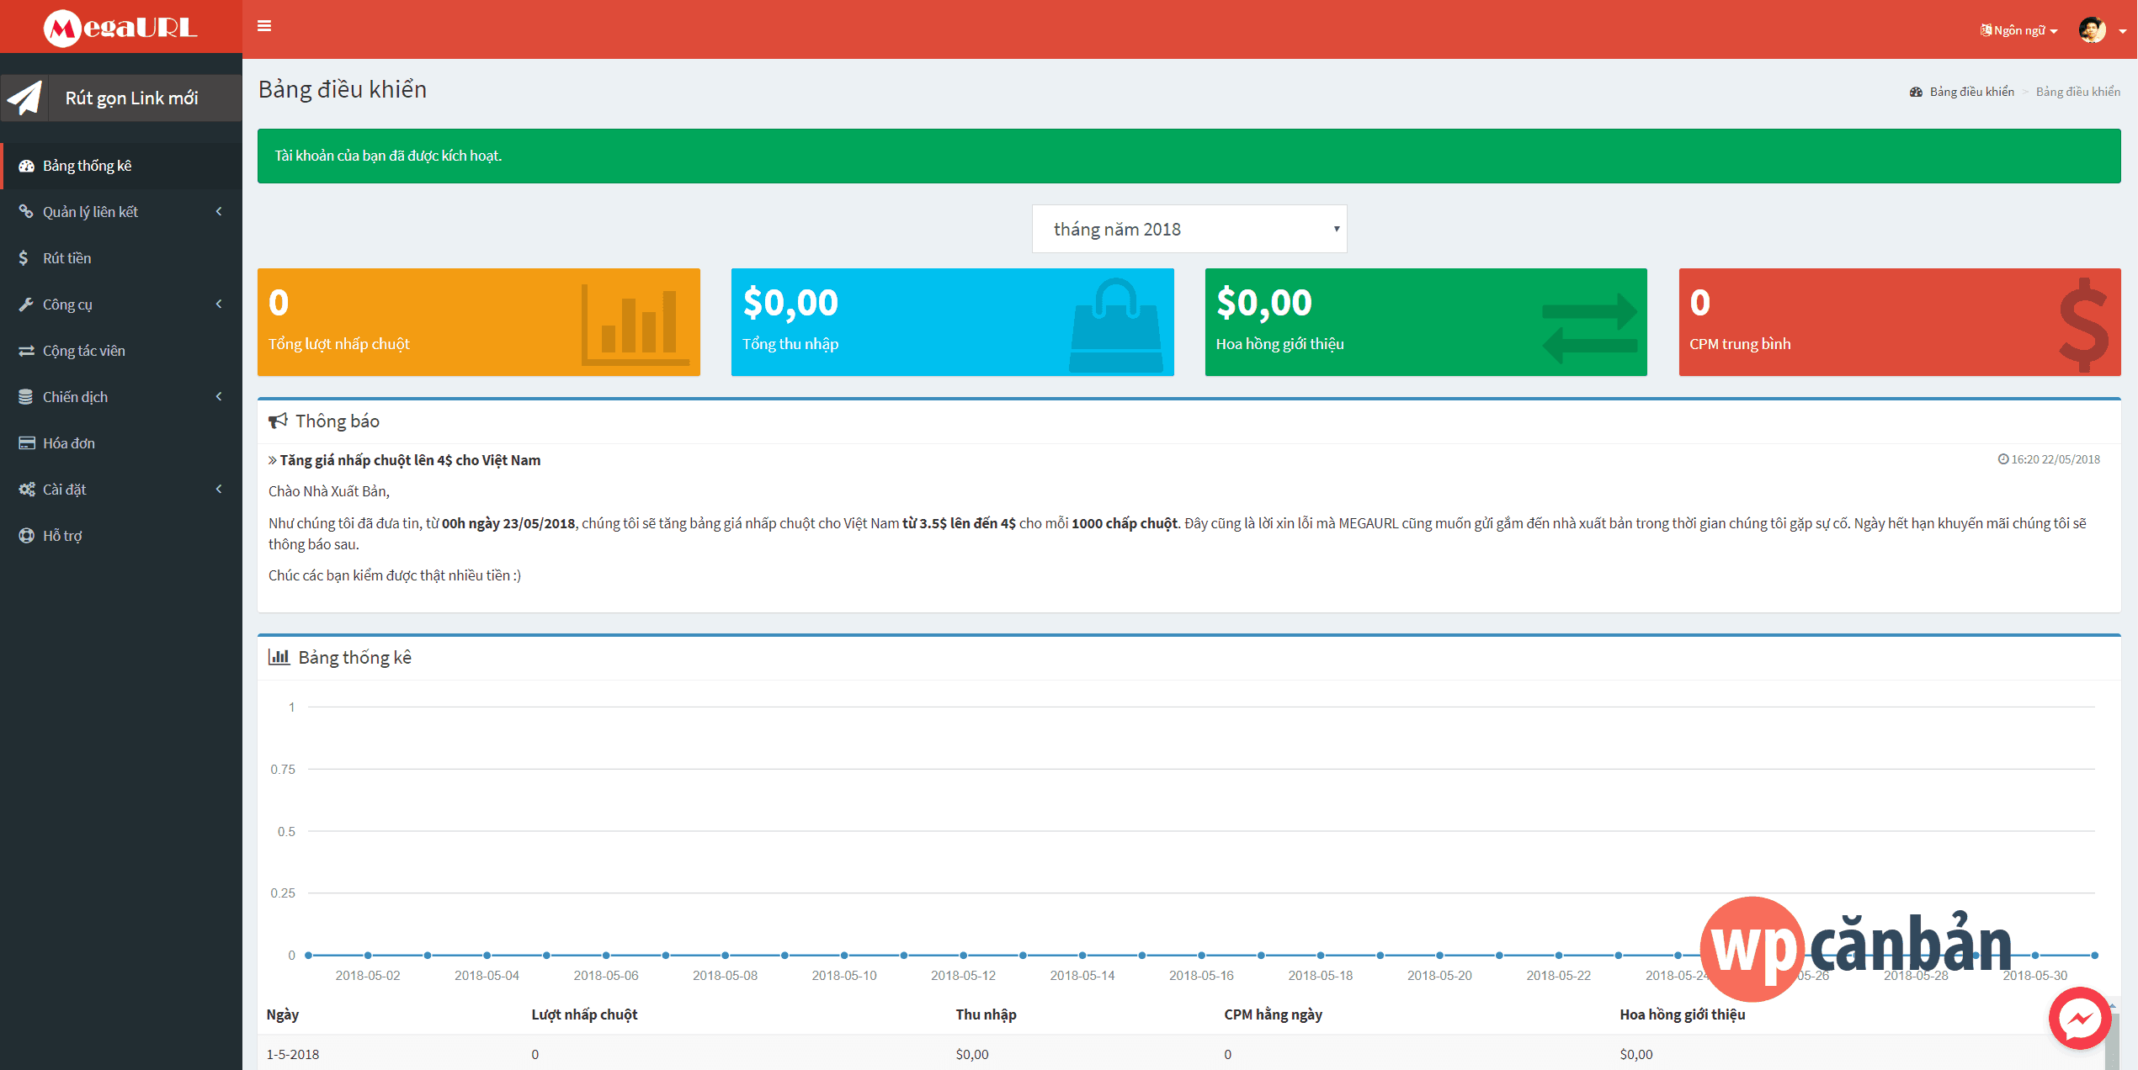
Task: Open the user account dropdown caret
Action: [2122, 31]
